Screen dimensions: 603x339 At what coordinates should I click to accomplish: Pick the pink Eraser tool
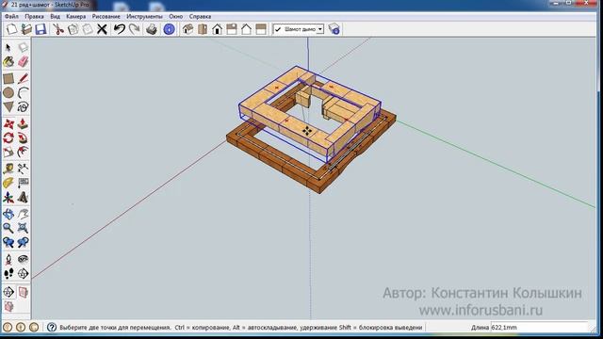pyautogui.click(x=23, y=61)
